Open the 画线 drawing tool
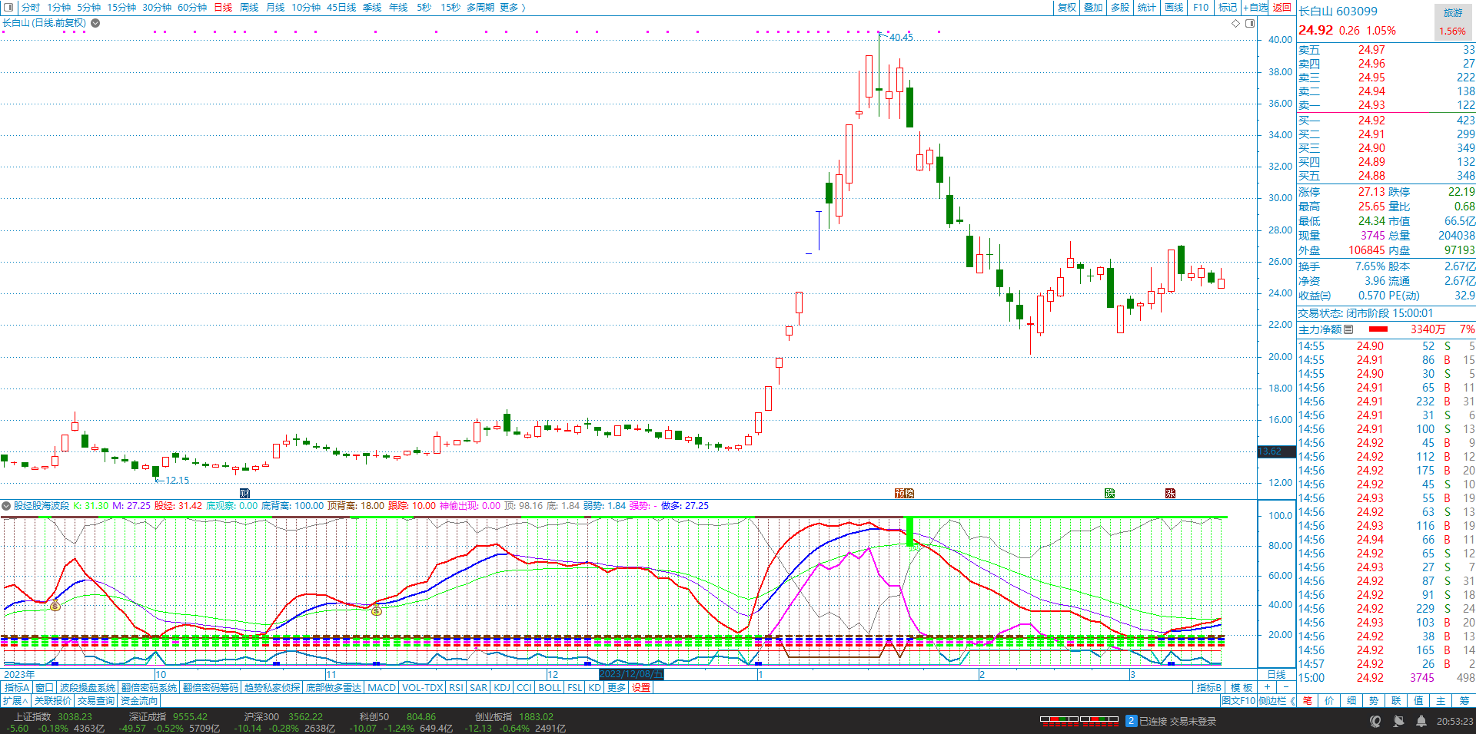Image resolution: width=1476 pixels, height=734 pixels. pyautogui.click(x=1174, y=7)
